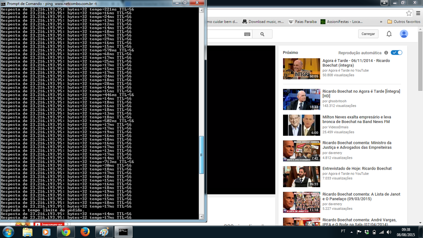423x238 pixels.
Task: Open Milton Neves exalta empresário video thumbnail
Action: tap(301, 125)
